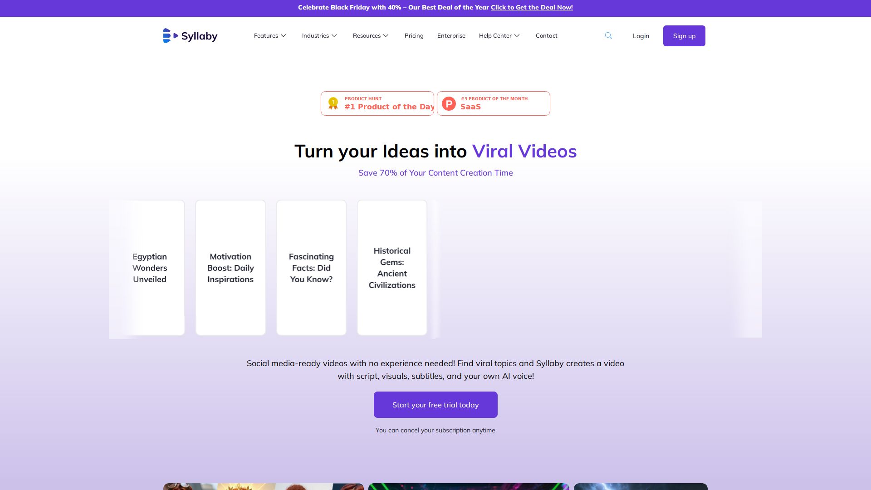Click Start your free trial today
This screenshot has width=871, height=490.
[435, 405]
